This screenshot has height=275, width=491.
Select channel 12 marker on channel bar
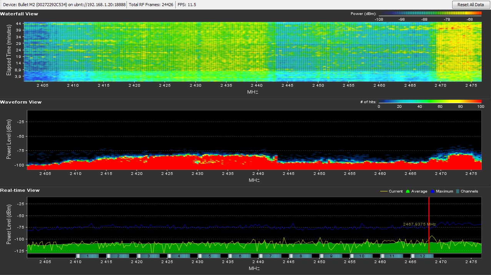[x=422, y=256]
